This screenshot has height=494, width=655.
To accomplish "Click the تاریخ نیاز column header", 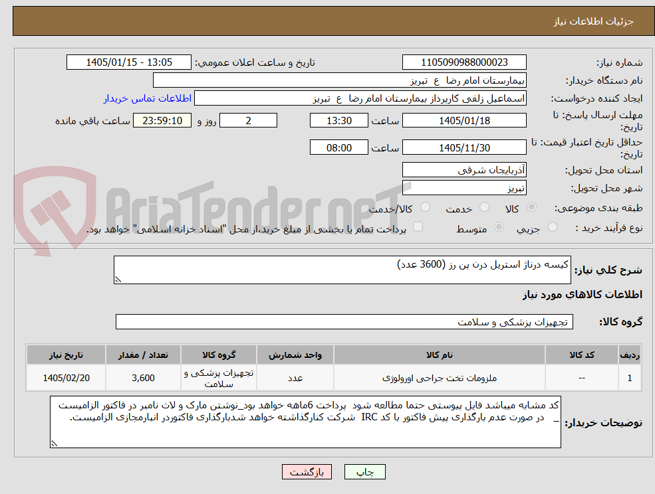I will [66, 355].
